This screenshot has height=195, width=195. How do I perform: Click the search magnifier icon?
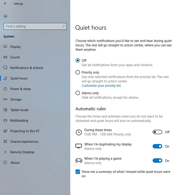(x=64, y=26)
